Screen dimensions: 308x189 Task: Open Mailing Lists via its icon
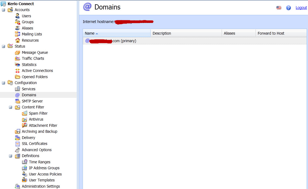tap(18, 34)
